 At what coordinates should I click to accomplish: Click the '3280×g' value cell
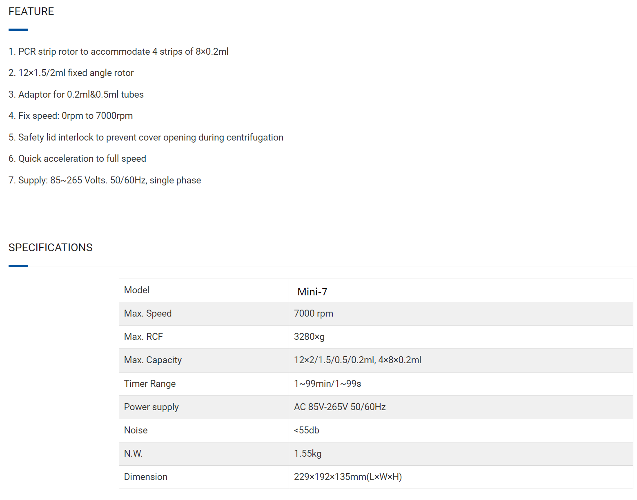[x=461, y=337]
